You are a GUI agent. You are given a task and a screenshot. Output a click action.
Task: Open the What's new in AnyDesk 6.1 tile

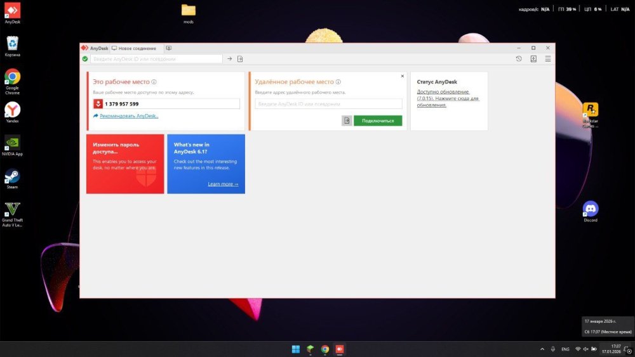[206, 164]
